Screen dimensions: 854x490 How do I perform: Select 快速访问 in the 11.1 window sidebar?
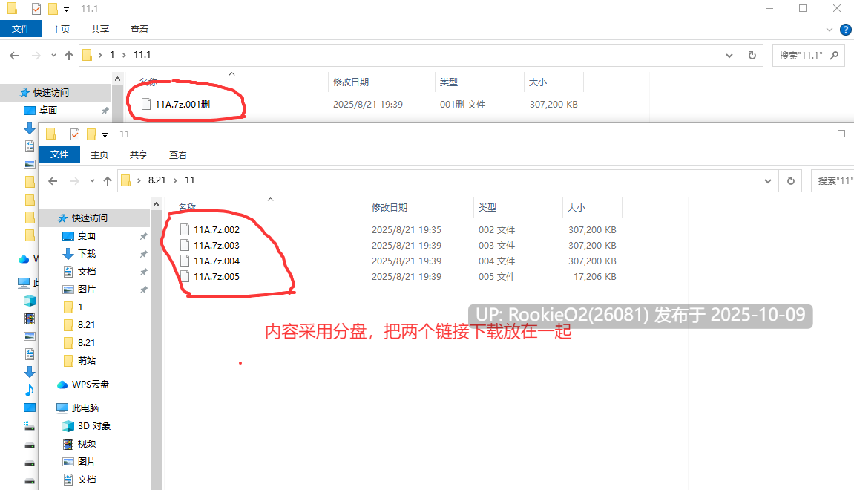50,93
